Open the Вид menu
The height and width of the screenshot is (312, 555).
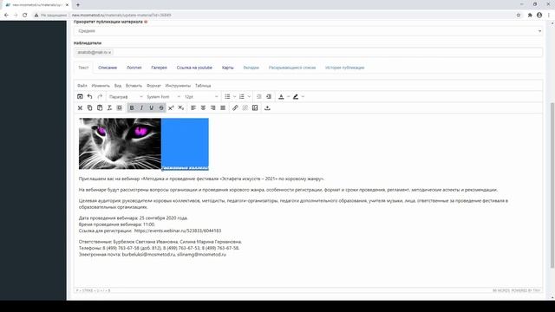(x=118, y=86)
